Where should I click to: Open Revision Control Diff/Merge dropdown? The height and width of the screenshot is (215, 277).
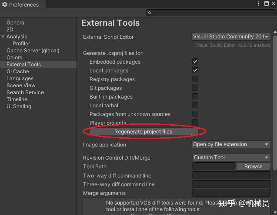231,157
